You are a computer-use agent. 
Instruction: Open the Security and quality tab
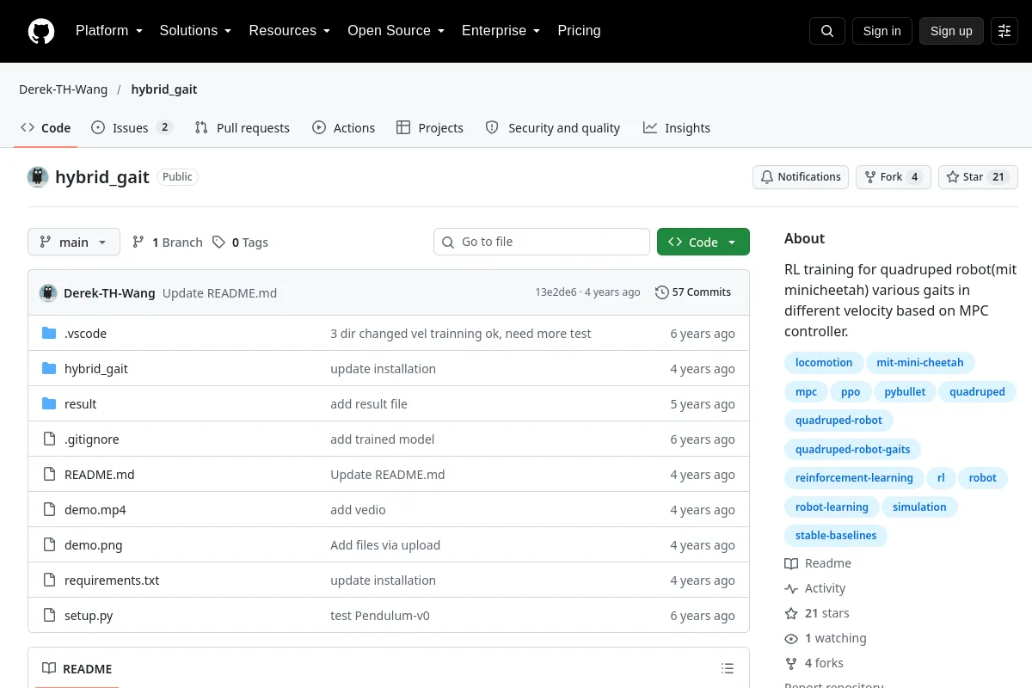tap(553, 128)
